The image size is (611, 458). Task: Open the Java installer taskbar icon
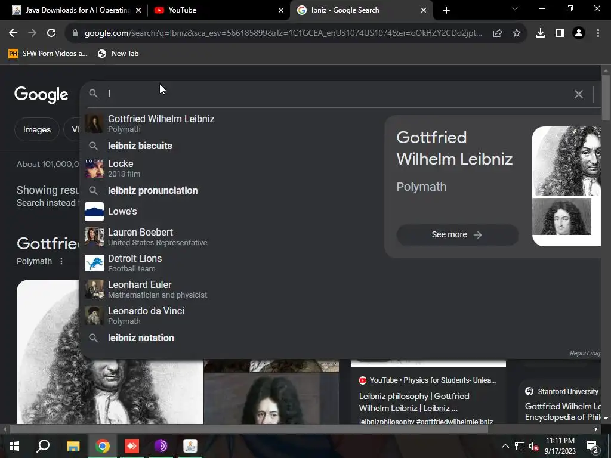click(190, 446)
